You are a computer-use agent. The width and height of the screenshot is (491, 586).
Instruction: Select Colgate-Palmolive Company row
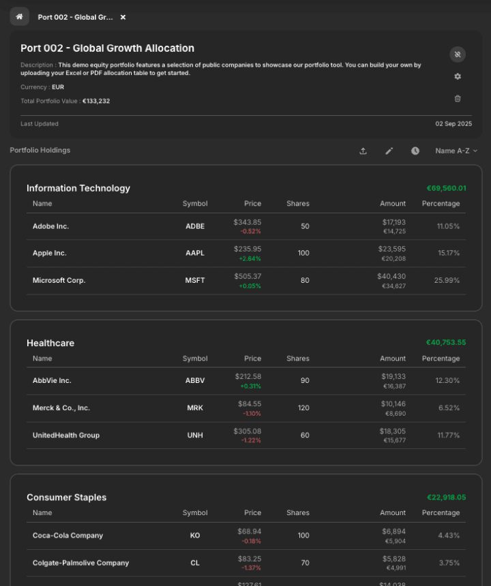(80, 563)
